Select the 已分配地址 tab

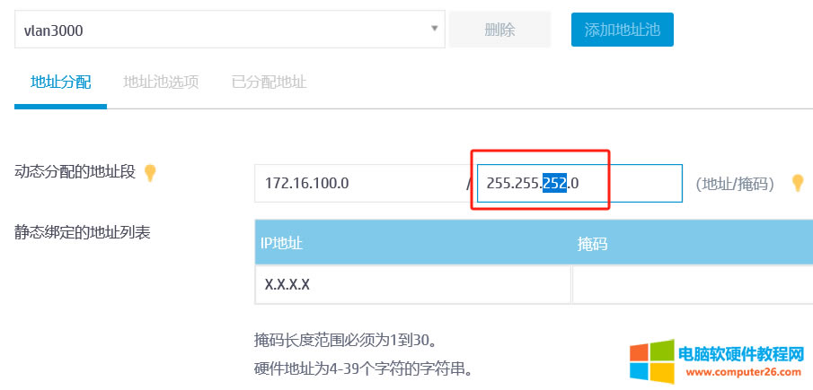269,82
